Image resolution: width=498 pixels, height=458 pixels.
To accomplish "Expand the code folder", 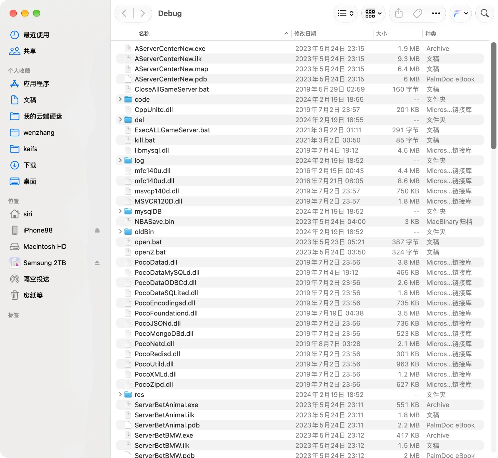I will click(120, 99).
